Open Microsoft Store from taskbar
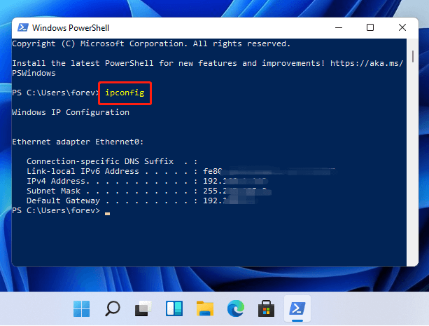The width and height of the screenshot is (429, 326). click(x=266, y=308)
